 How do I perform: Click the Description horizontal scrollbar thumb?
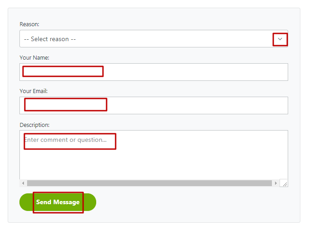(x=149, y=183)
